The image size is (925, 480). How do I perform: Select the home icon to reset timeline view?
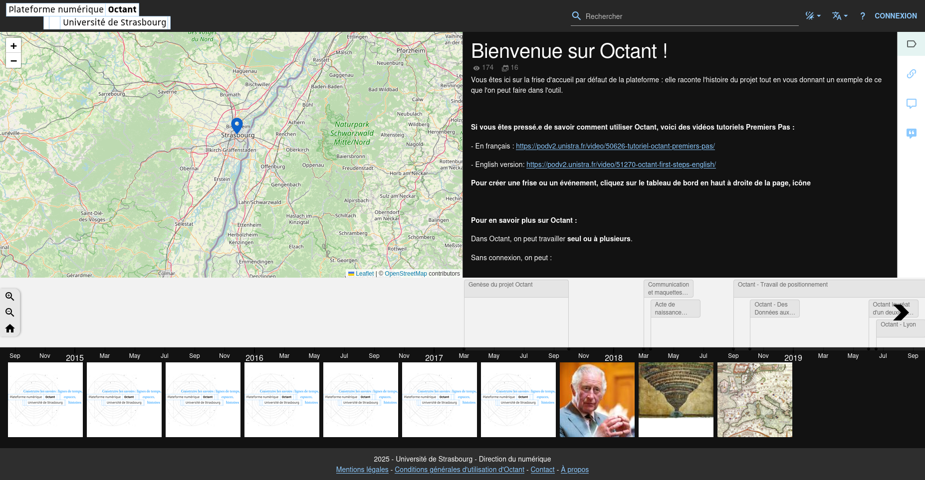point(10,328)
